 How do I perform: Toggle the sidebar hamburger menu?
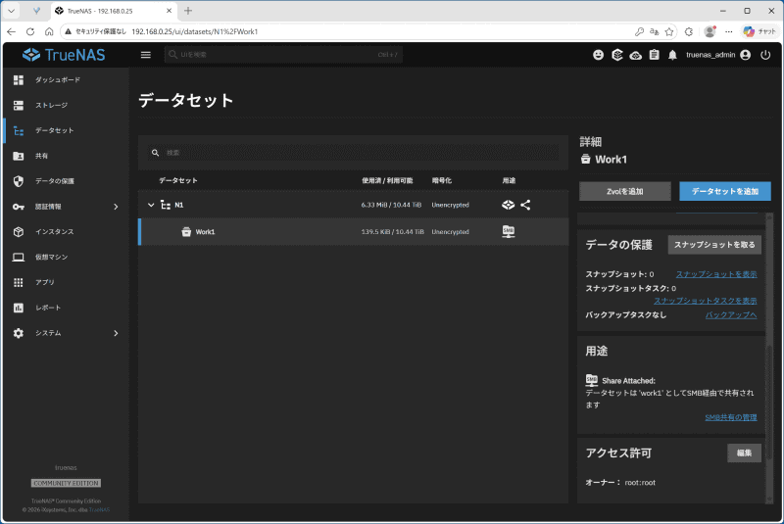click(145, 55)
